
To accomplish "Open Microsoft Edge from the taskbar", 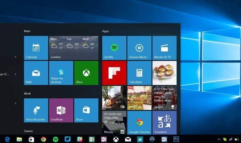I will (x=7, y=139).
